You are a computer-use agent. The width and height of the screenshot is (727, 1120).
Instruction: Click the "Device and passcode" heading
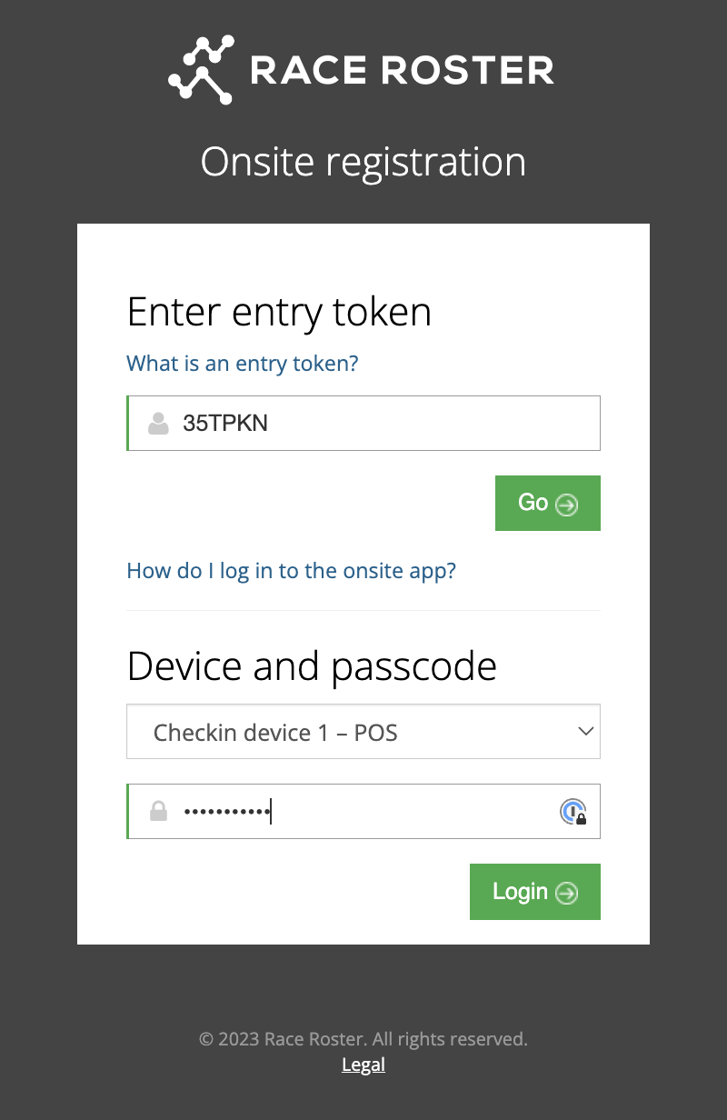click(x=312, y=666)
